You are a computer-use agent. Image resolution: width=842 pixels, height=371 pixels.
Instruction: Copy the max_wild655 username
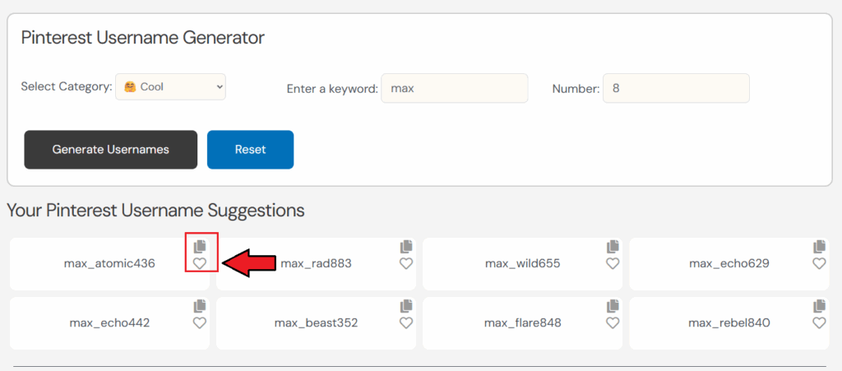coord(613,247)
